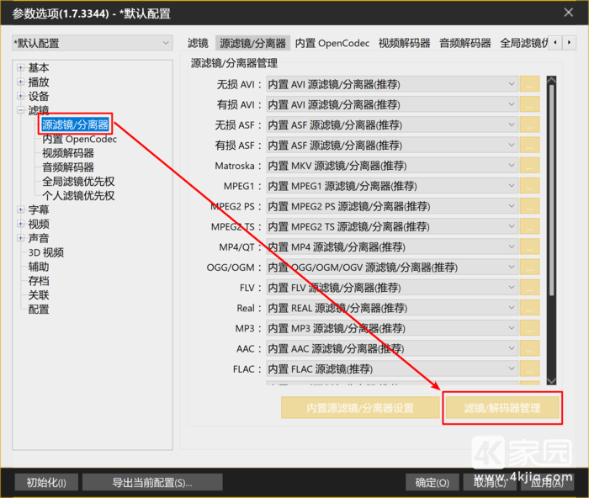Expand the 基本 tree node
Image resolution: width=589 pixels, height=498 pixels.
[x=21, y=68]
